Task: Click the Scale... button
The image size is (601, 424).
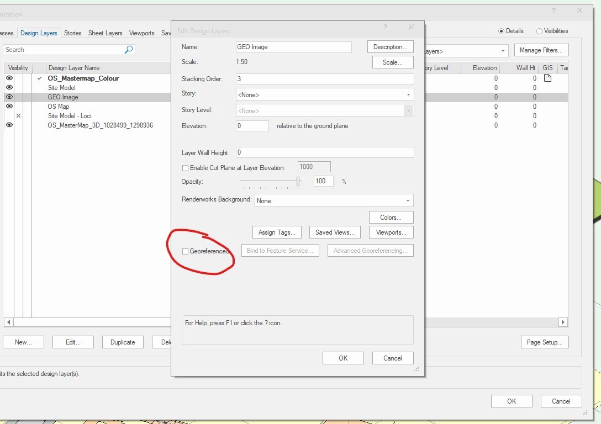Action: [x=392, y=62]
